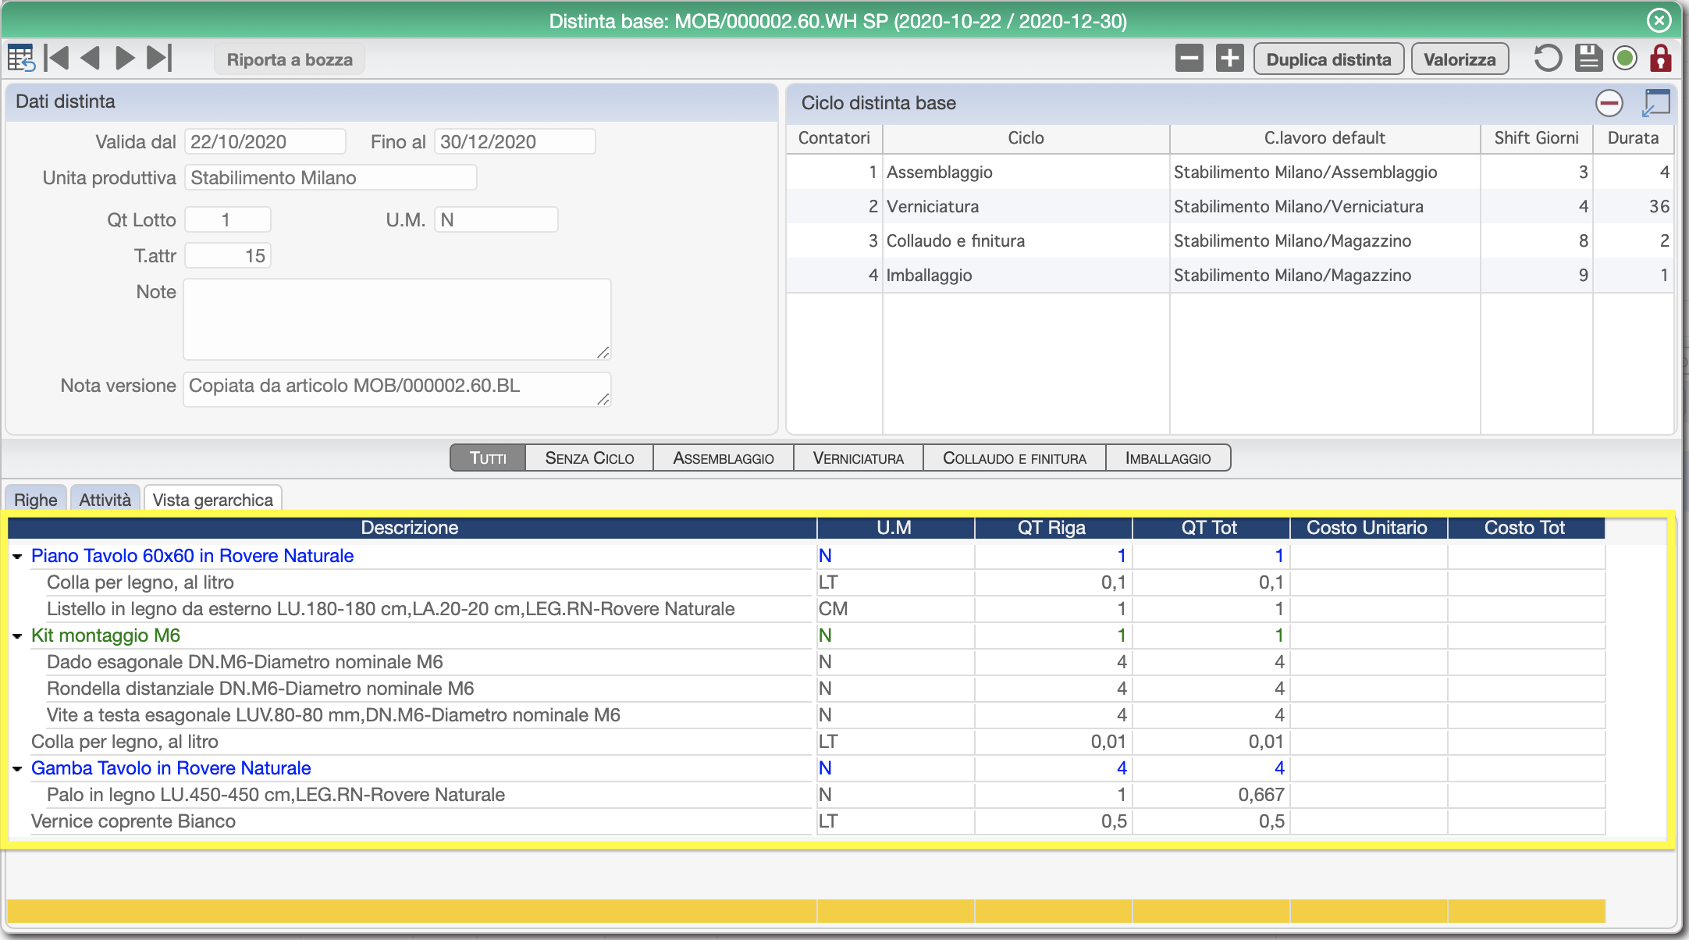Select Collaudo e finitura cycle row
Viewport: 1689px width, 940px height.
tap(1229, 240)
